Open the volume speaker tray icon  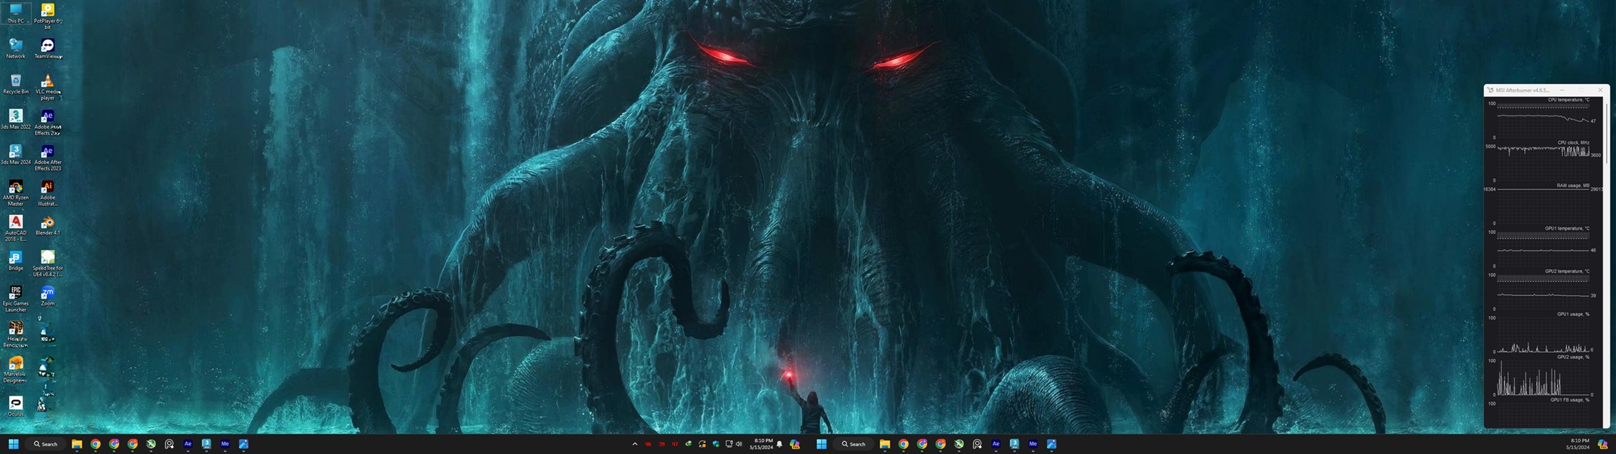point(739,444)
